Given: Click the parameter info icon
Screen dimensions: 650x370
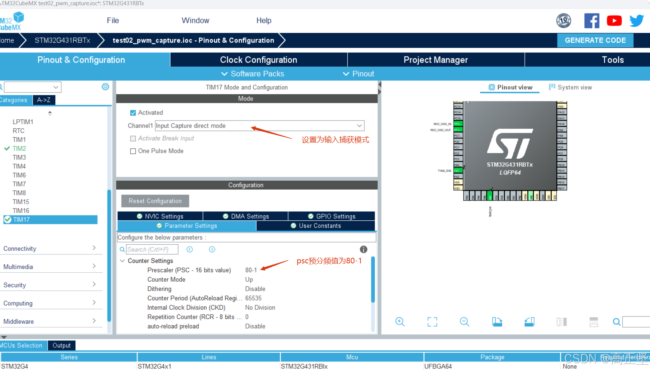Looking at the screenshot, I should point(363,249).
